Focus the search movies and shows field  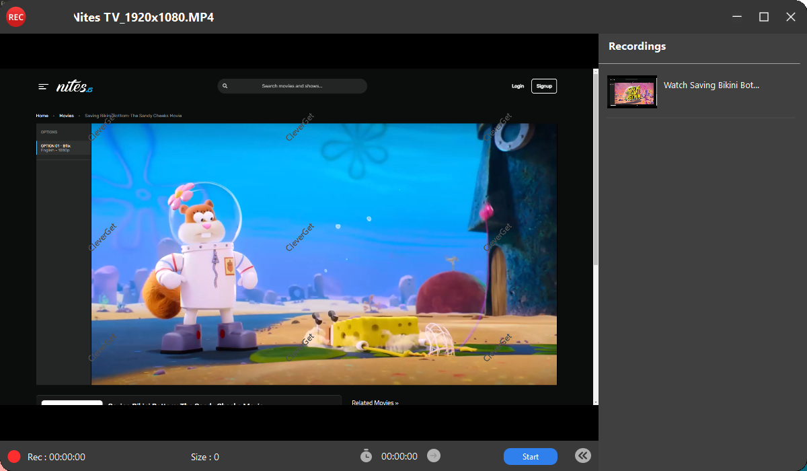(x=292, y=86)
